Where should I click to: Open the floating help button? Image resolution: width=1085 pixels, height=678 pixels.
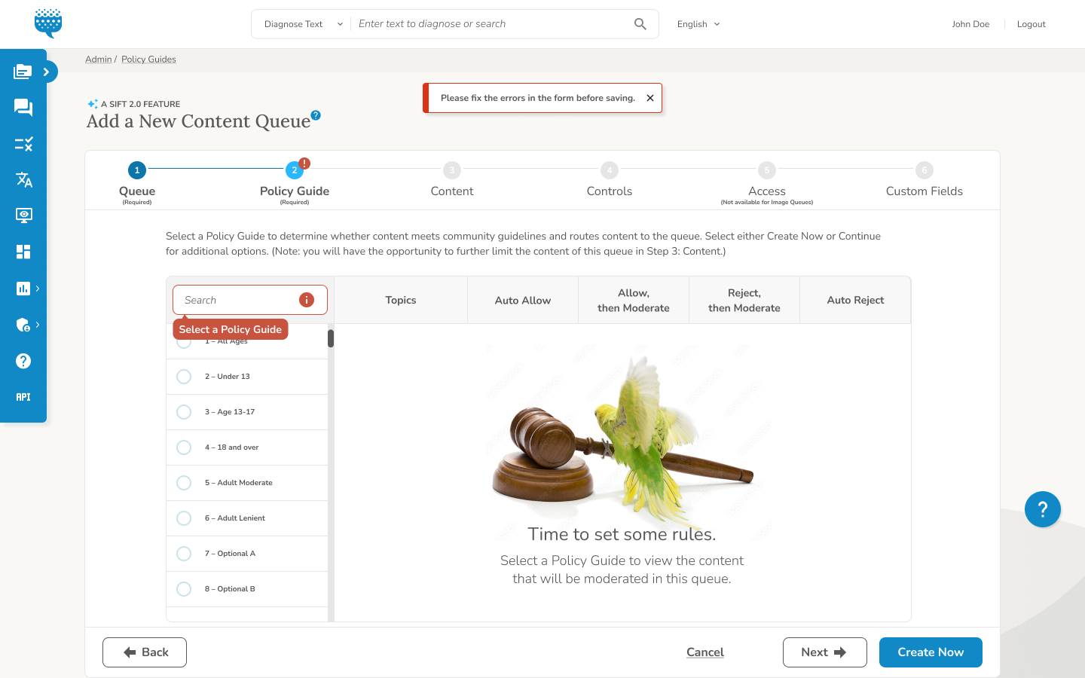1043,509
